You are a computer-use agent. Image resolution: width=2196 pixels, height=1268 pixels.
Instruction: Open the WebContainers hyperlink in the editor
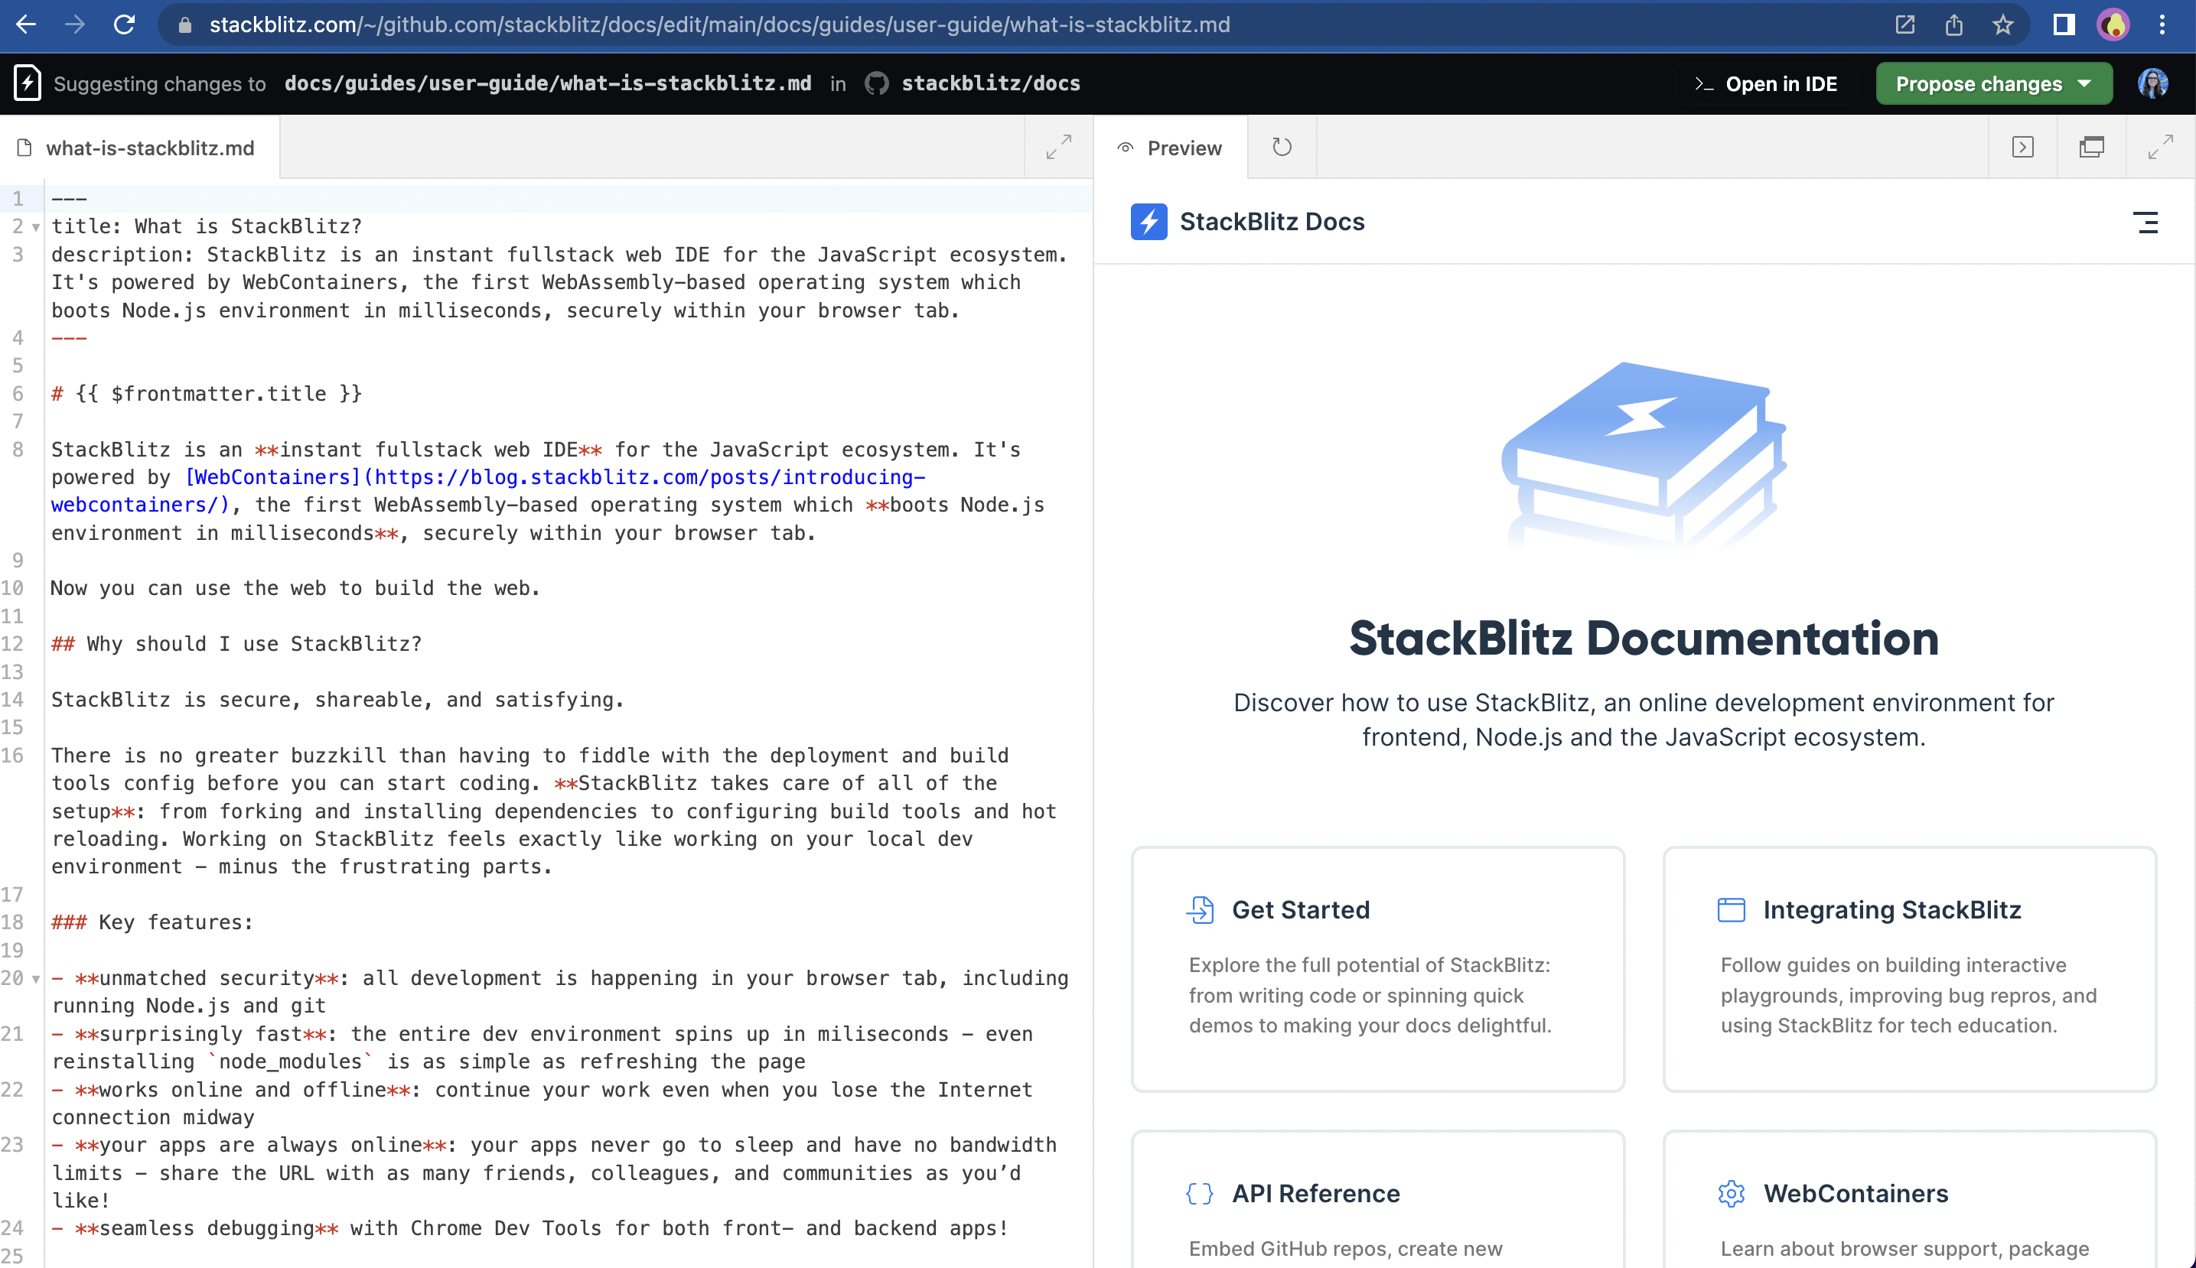click(x=272, y=476)
